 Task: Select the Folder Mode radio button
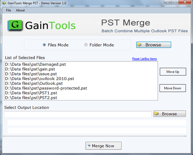tap(86, 45)
